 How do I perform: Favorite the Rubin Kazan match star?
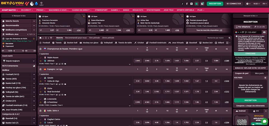40,61
